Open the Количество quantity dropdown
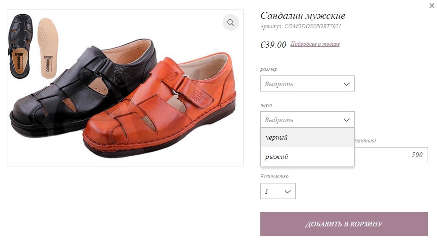This screenshot has height=241, width=437. [x=278, y=191]
